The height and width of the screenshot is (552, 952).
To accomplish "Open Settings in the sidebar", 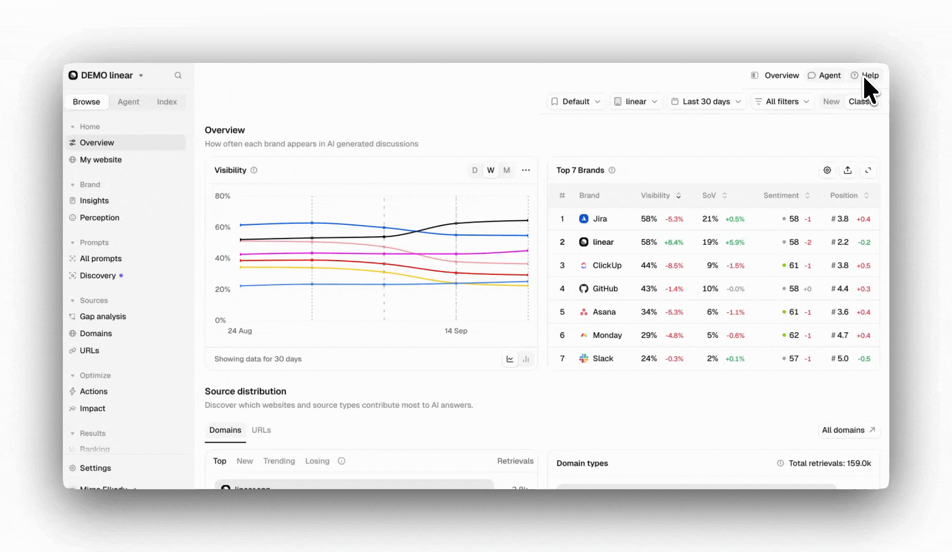I will [x=95, y=468].
